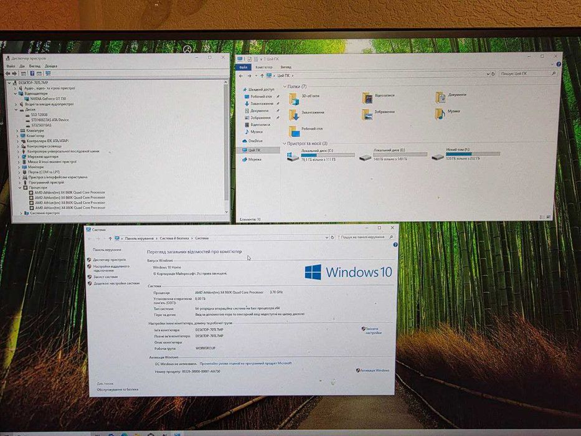
Task: Click refresh button in System address bar
Action: click(333, 237)
